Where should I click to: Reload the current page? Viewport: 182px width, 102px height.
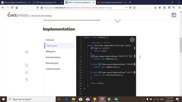(x=12, y=8)
